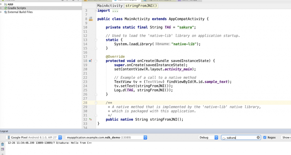
Task: Expand the folded import statements on line 3
Action: (x=95, y=11)
